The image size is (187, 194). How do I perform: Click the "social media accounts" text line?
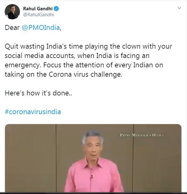click(x=77, y=56)
